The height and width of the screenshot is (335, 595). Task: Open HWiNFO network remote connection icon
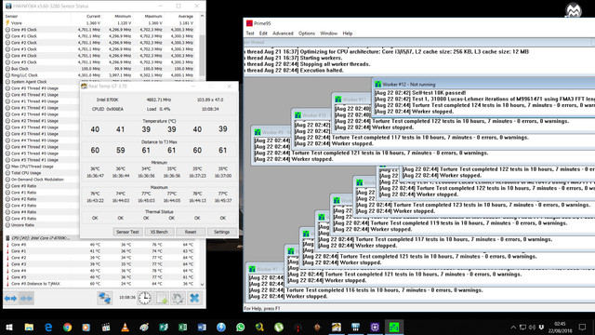[104, 298]
